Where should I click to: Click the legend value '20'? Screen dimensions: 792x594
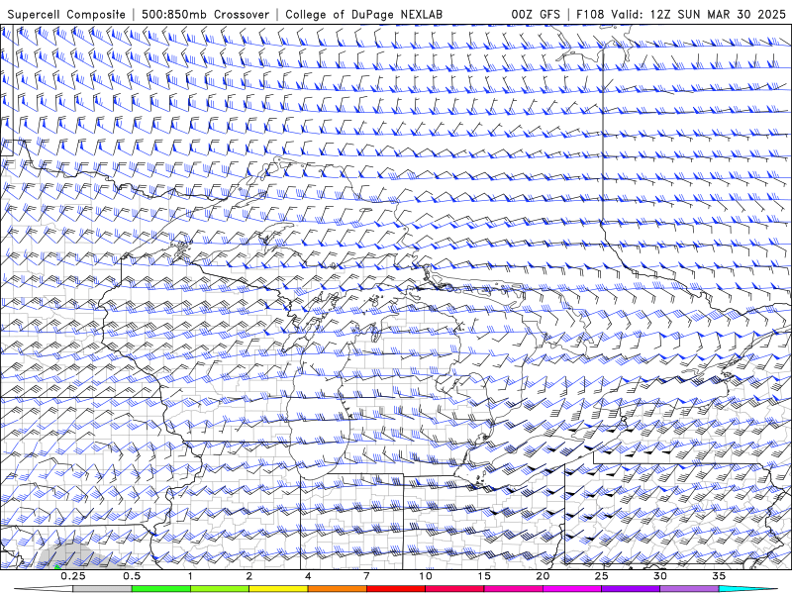click(x=543, y=576)
